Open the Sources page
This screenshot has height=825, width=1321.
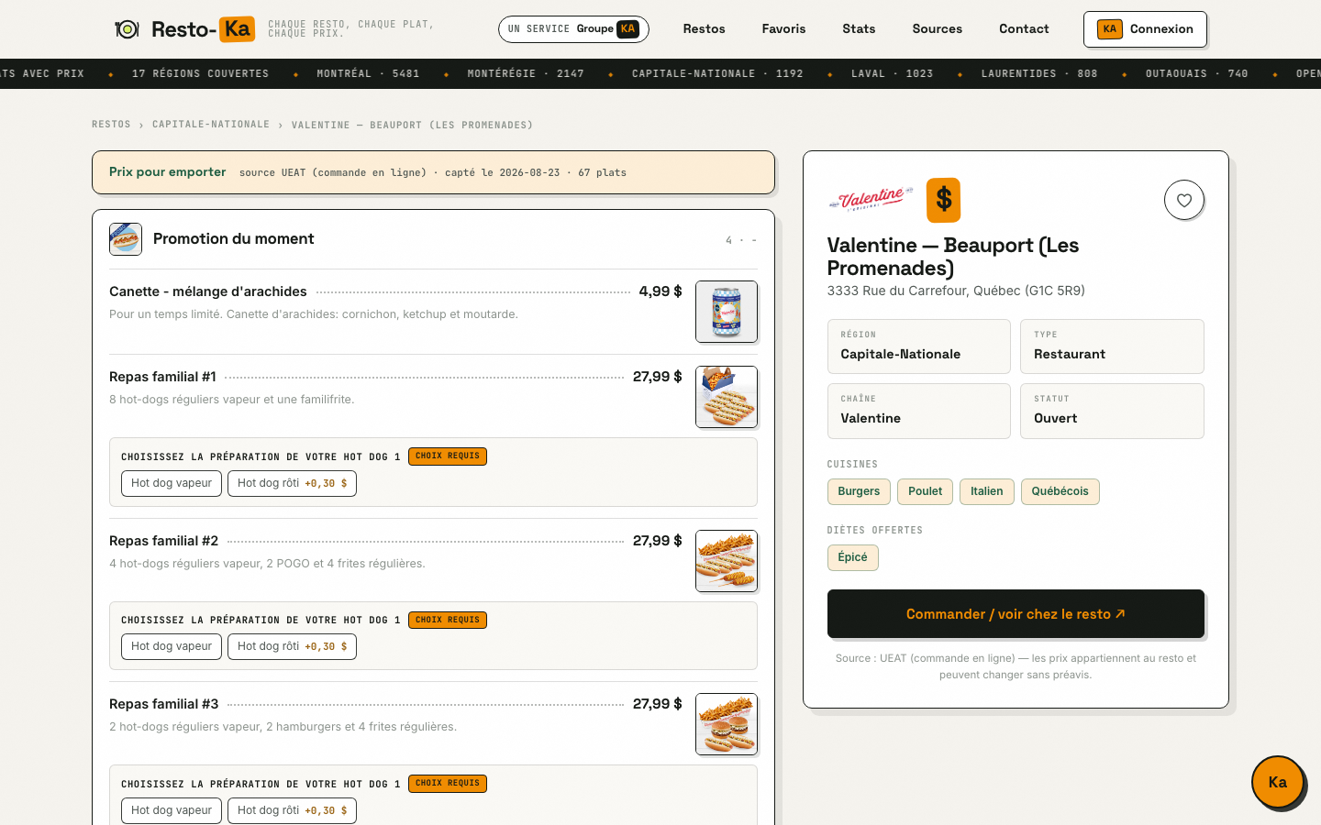[x=937, y=29]
